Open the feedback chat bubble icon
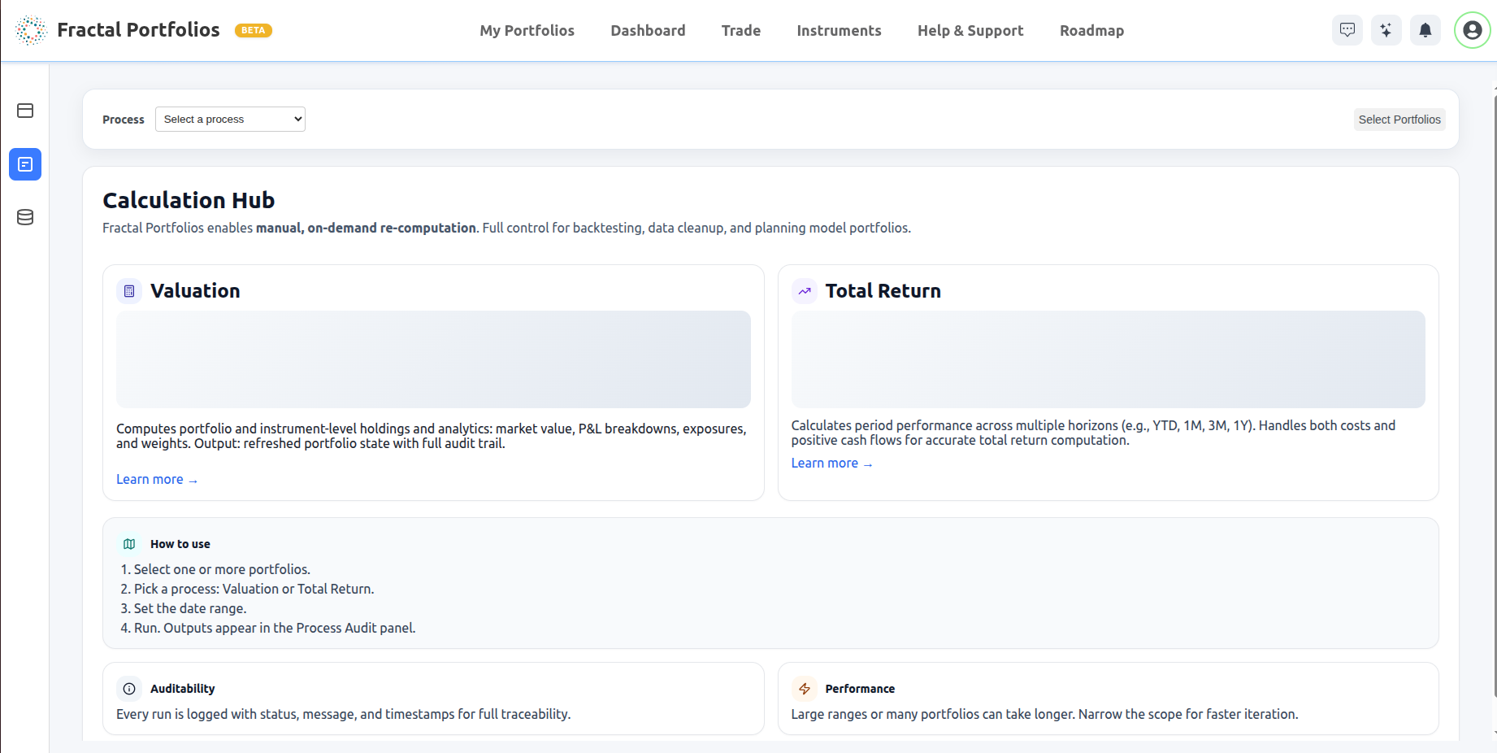The width and height of the screenshot is (1497, 753). click(1347, 30)
